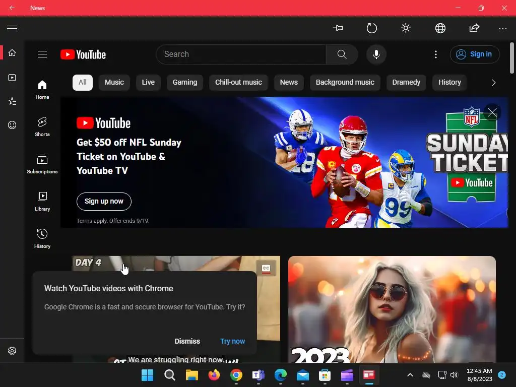Show more filter chips with right chevron
This screenshot has height=387, width=516.
[x=493, y=83]
